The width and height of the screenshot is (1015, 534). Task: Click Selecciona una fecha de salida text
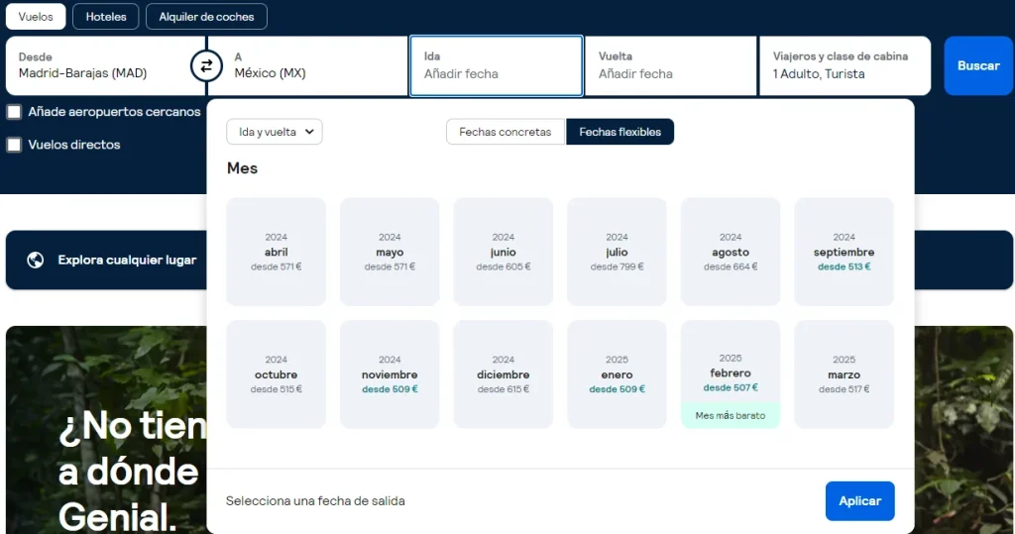pos(315,501)
